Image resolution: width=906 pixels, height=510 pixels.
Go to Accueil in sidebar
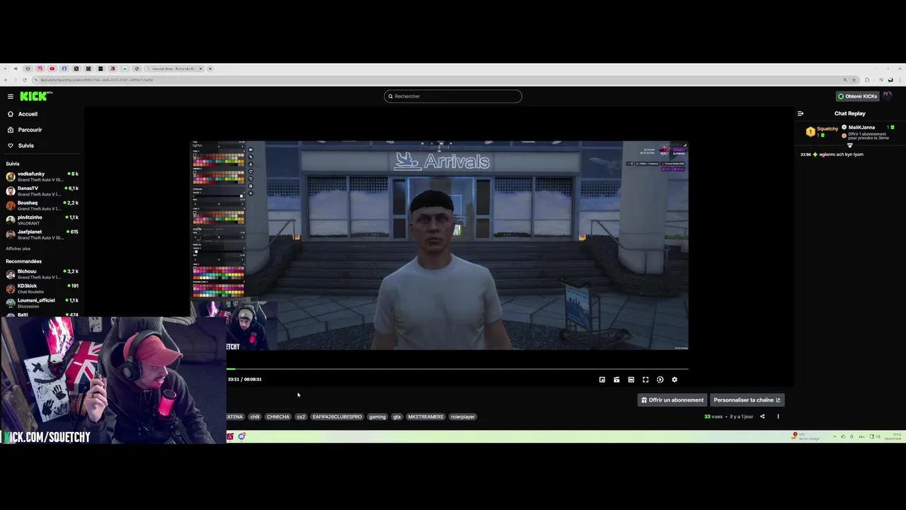pos(23,114)
